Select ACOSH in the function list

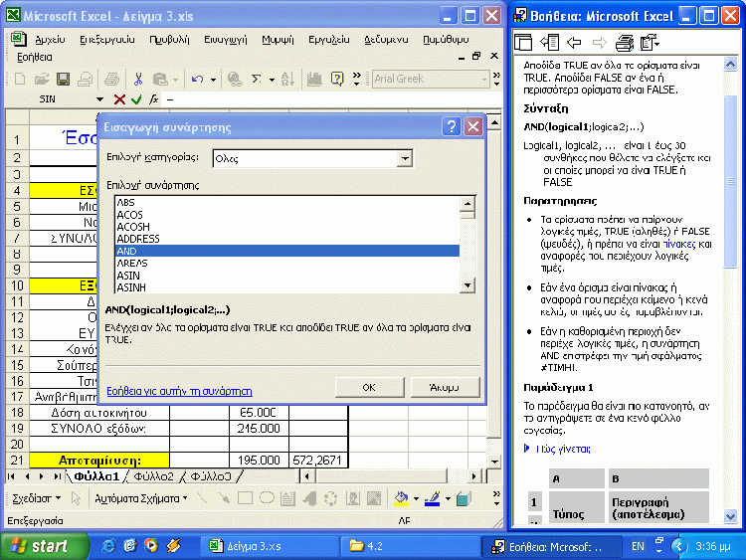tap(287, 227)
